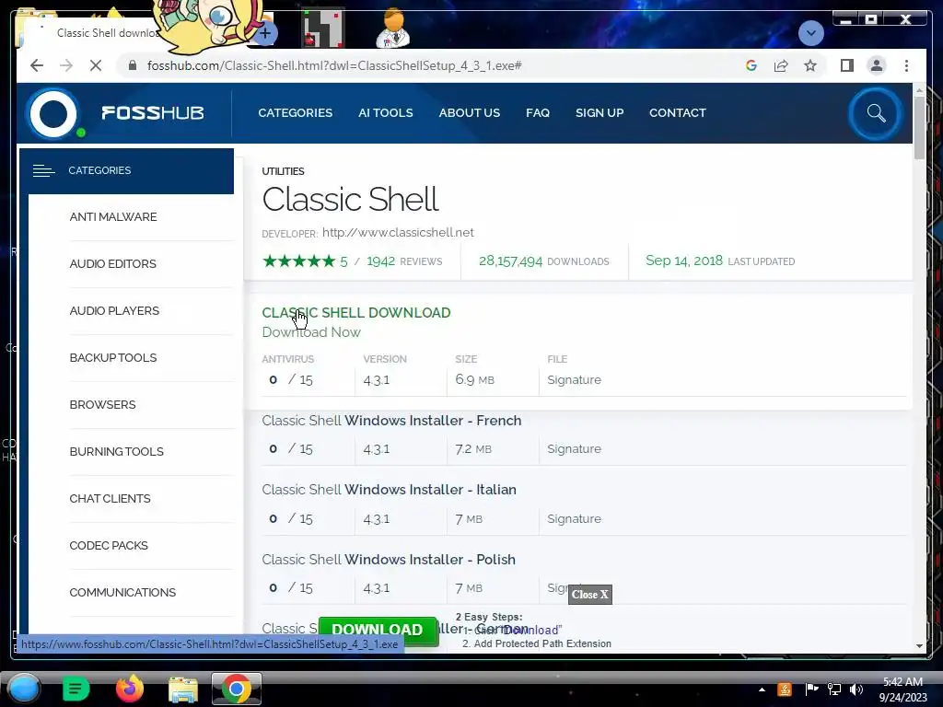
Task: Open CONTACT in the top navigation
Action: pos(677,113)
